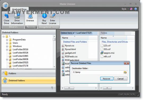Select flyout.html in deleted items list
The height and width of the screenshot is (100, 143).
70,49
